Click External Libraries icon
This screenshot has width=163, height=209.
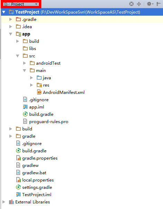(11, 202)
